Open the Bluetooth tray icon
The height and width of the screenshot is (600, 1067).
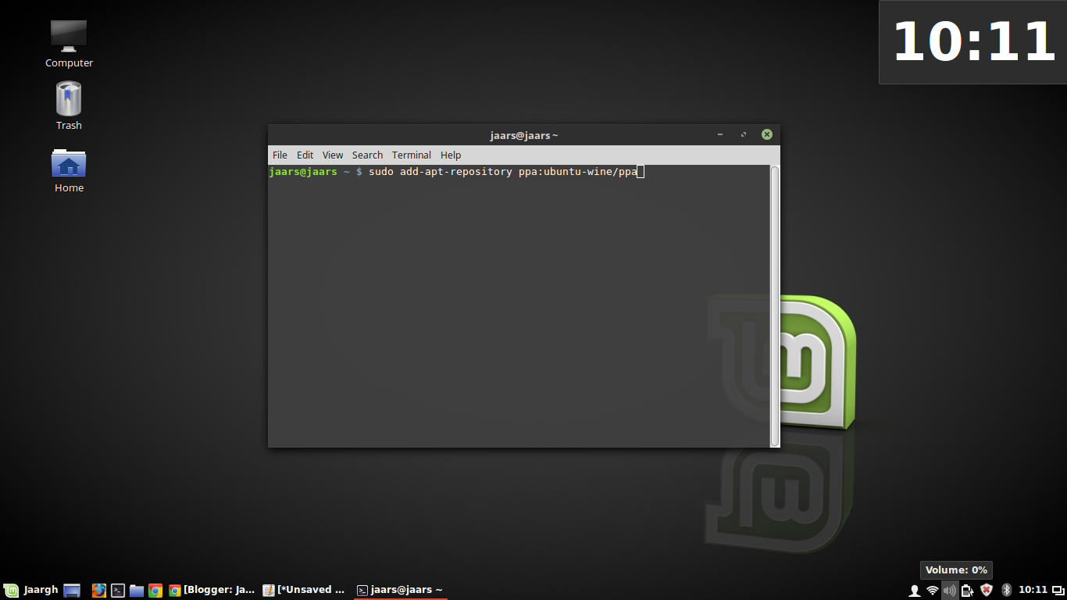coord(1007,591)
